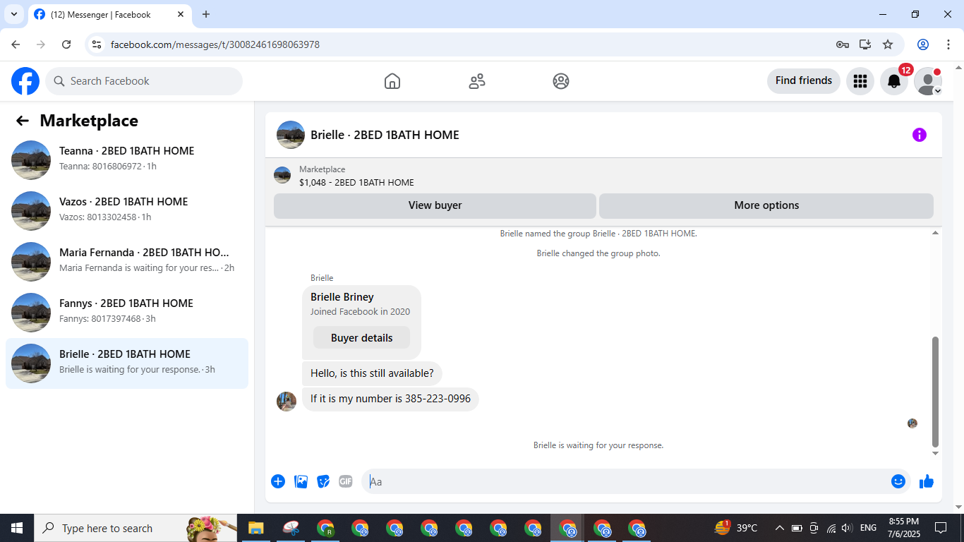This screenshot has height=542, width=964.
Task: View site information icon beside URL
Action: pos(98,44)
